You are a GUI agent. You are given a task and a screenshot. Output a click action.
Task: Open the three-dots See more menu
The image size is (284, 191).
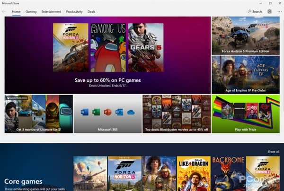279,11
